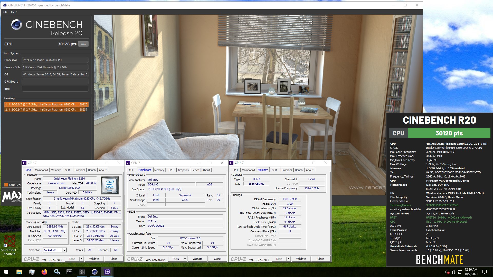This screenshot has height=277, width=493.
Task: Select ranking entry scoring 28937
Action: coord(46,110)
